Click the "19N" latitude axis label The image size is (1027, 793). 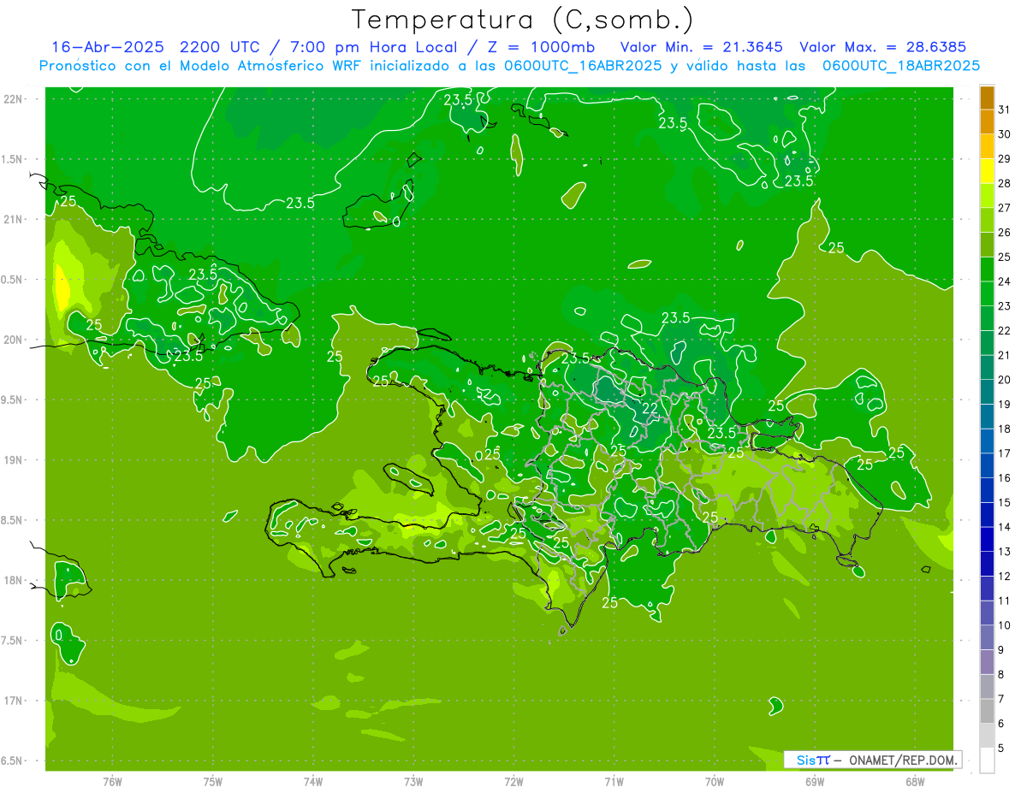point(12,460)
